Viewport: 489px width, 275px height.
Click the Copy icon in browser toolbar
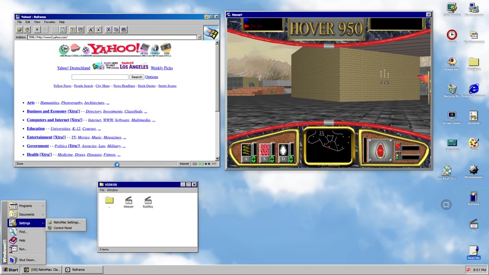click(116, 30)
